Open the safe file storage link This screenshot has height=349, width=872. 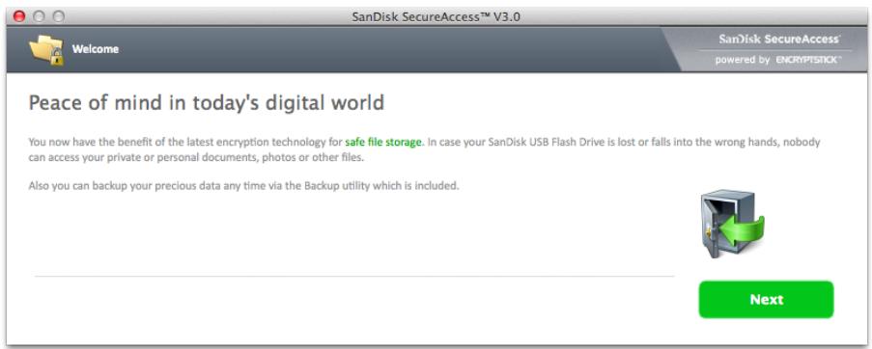click(x=383, y=142)
